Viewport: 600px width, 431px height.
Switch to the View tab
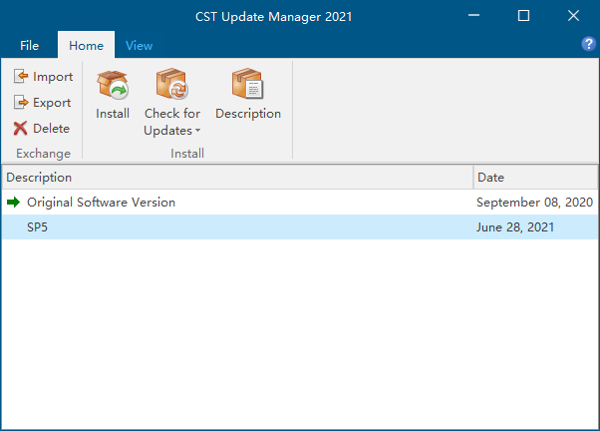(139, 46)
